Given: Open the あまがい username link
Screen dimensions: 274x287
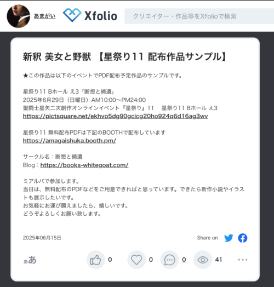Looking at the screenshot, I should pyautogui.click(x=44, y=16).
